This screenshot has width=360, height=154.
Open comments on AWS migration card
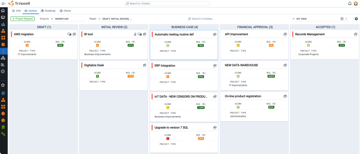pyautogui.click(x=69, y=34)
